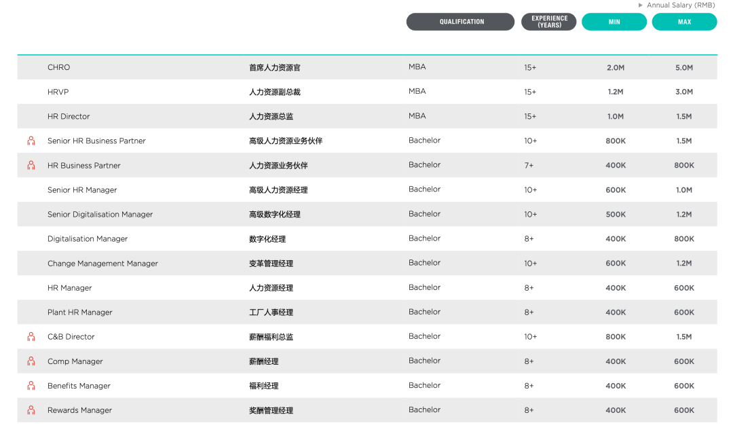Click the person icon beside HR Business Partner
Viewport: 733px width, 434px height.
[x=31, y=165]
